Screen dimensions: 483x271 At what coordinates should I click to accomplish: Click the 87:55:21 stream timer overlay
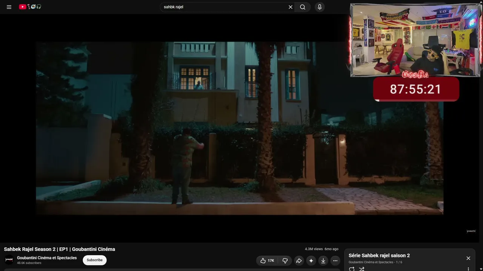tap(416, 89)
